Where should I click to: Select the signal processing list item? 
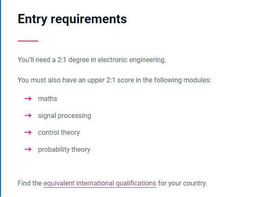(64, 116)
